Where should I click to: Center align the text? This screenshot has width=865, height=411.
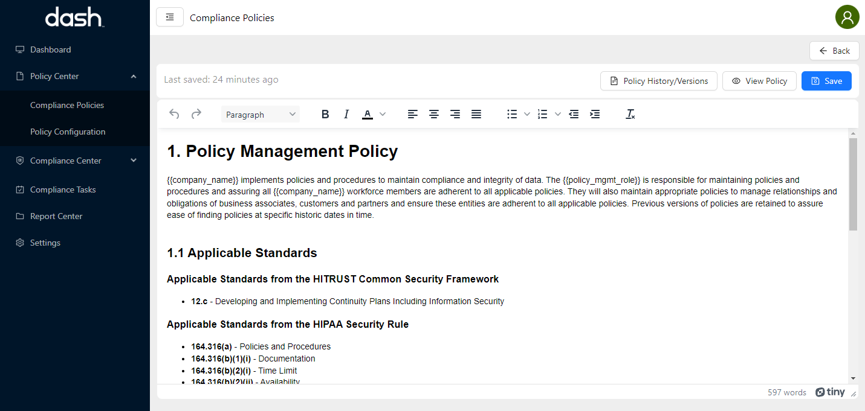tap(434, 114)
